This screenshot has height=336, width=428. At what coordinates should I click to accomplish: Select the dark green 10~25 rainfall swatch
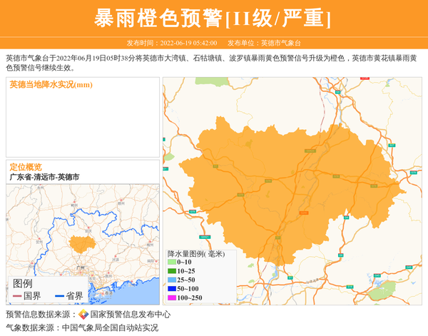tap(172, 271)
